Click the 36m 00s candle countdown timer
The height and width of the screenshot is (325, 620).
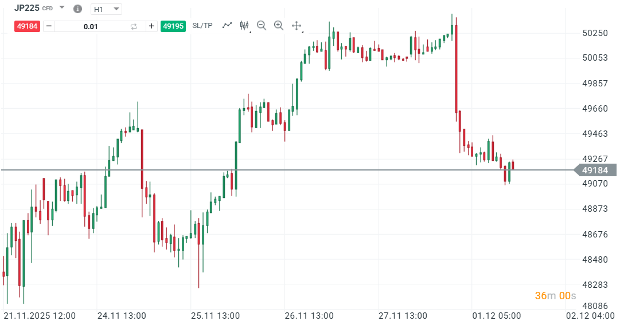pyautogui.click(x=555, y=296)
